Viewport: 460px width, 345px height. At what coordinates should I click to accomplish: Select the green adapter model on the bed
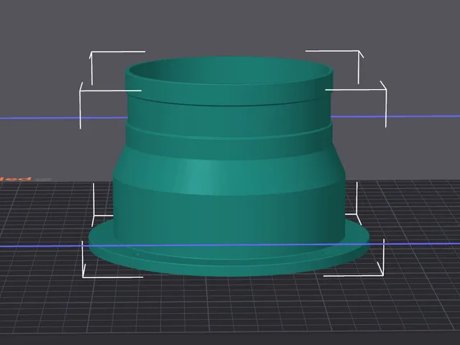coord(229,166)
